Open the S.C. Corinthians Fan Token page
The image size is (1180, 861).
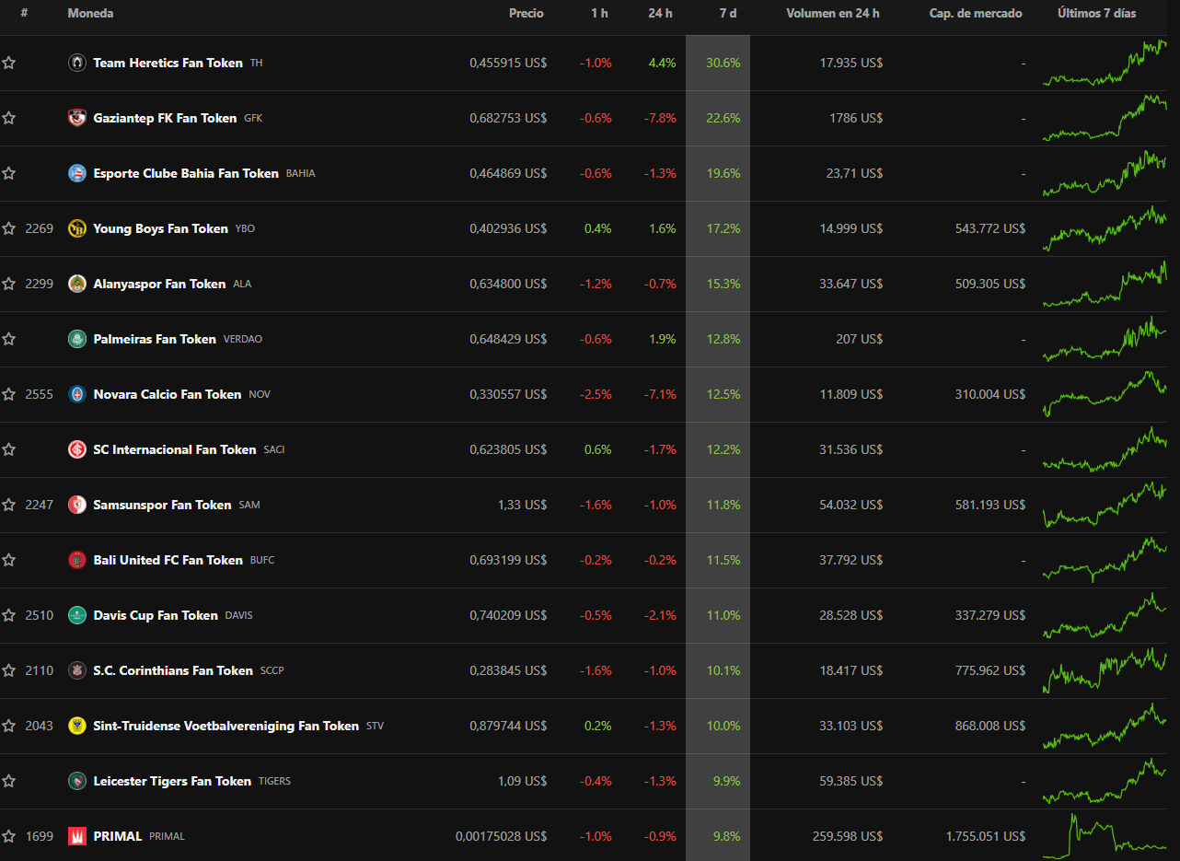pos(173,670)
